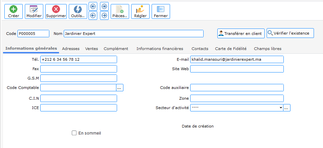This screenshot has width=323, height=148.
Task: Open Code Comptable lookup ellipsis button
Action: coord(120,88)
